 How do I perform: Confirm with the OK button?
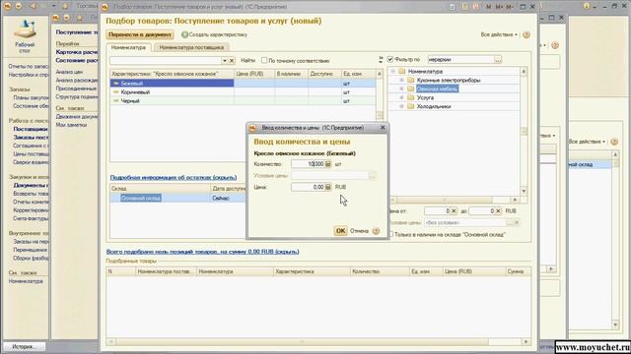[x=340, y=231]
